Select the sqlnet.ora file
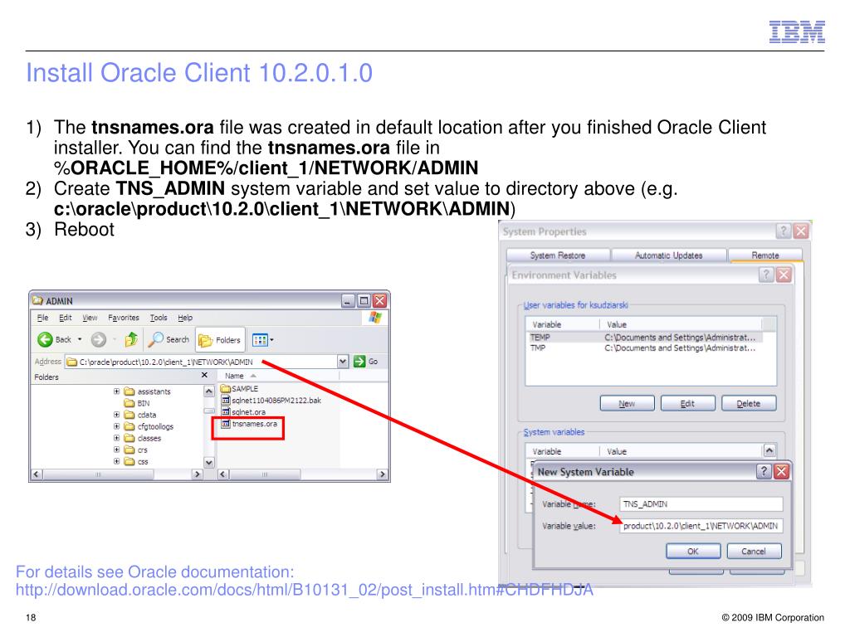Screen dimensions: 850x637 243,411
